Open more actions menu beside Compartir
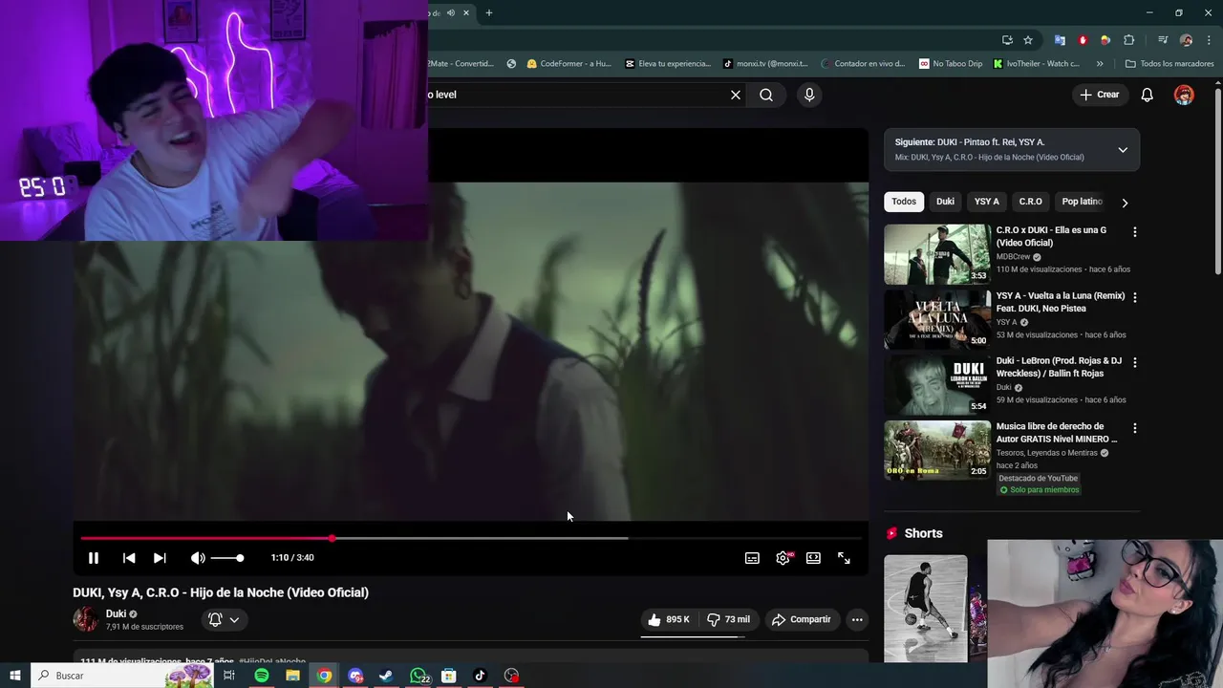The image size is (1223, 688). click(857, 619)
